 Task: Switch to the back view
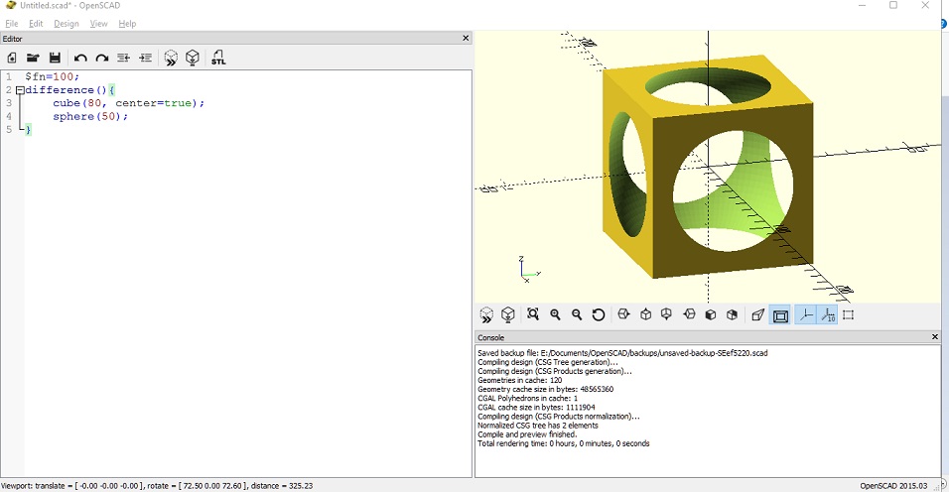732,314
